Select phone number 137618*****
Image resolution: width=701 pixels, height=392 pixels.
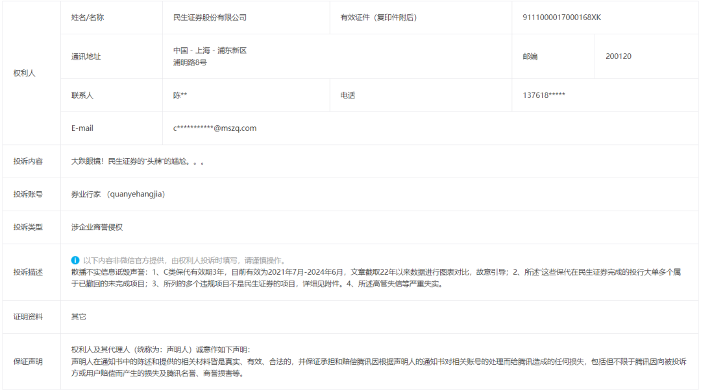click(544, 95)
